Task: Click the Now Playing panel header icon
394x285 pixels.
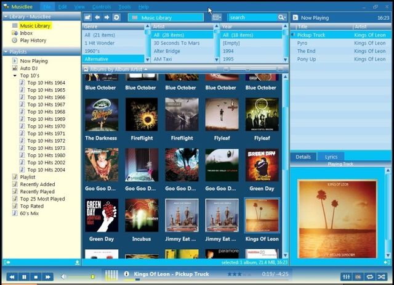Action: click(x=295, y=18)
